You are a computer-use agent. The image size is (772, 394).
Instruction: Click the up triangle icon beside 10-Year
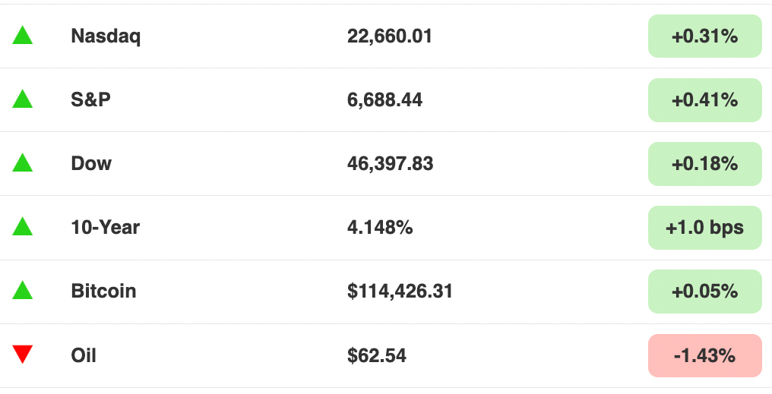[x=23, y=227]
